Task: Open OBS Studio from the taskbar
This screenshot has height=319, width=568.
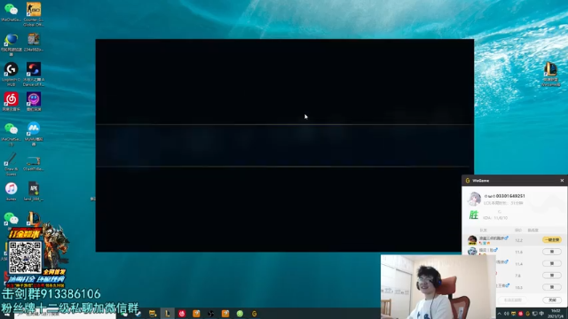Action: [211, 314]
